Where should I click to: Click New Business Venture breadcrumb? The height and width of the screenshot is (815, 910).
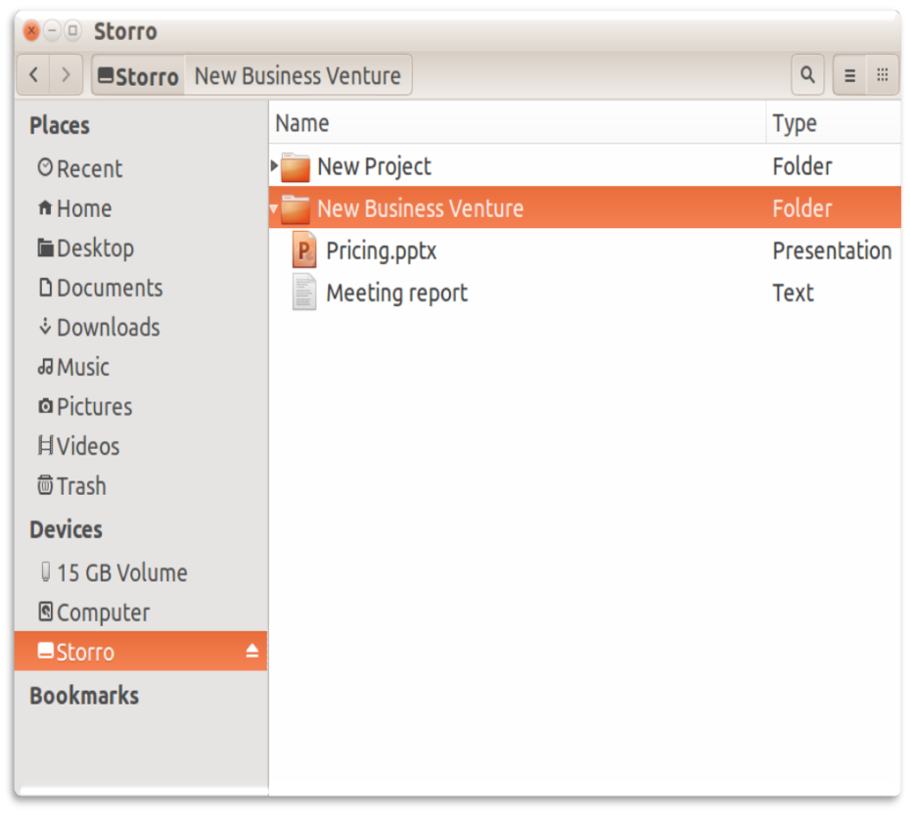click(x=297, y=75)
